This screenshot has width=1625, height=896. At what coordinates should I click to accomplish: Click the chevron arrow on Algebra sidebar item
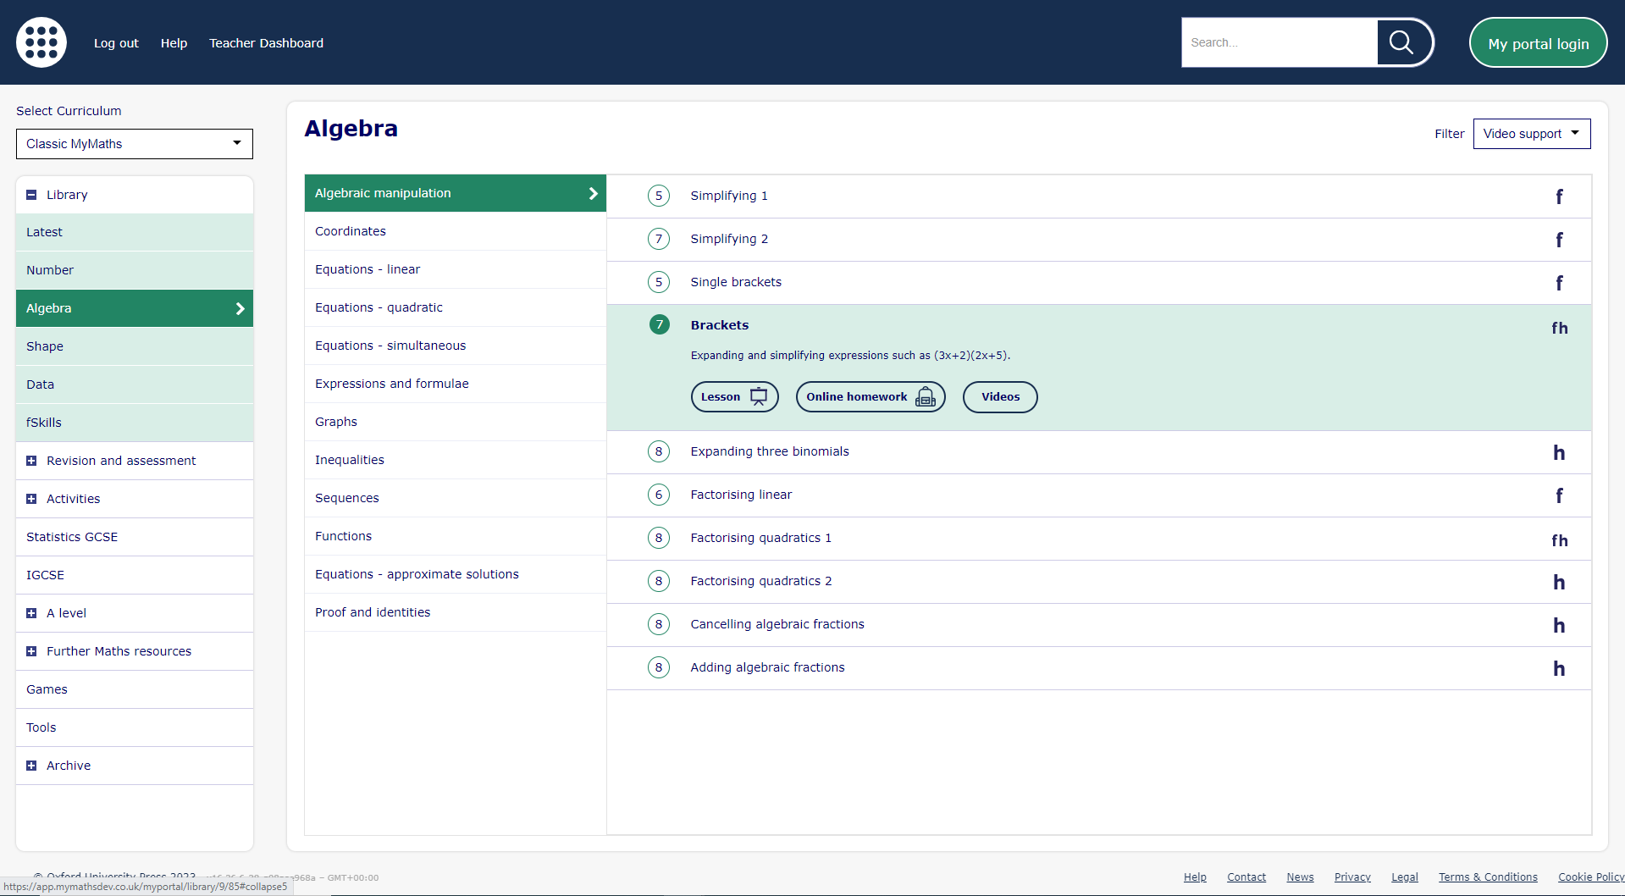coord(240,308)
